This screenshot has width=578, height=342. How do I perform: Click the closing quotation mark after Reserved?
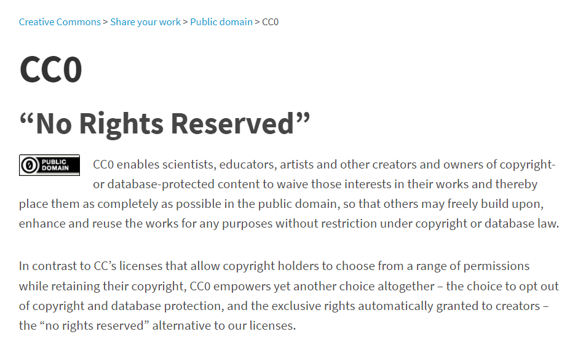303,120
